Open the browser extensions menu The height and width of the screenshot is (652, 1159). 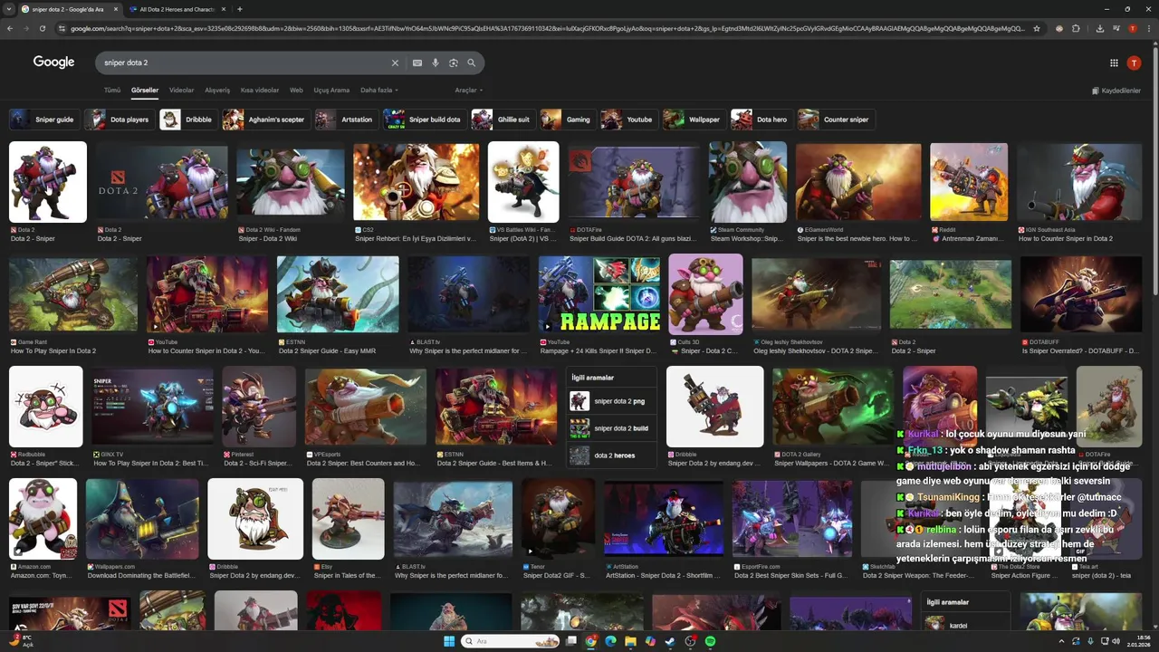pos(1077,28)
